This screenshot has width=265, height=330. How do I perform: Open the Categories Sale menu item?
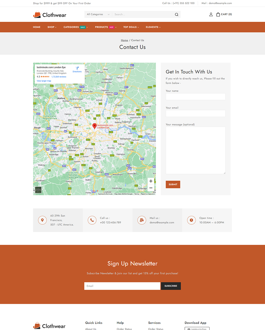pyautogui.click(x=76, y=27)
